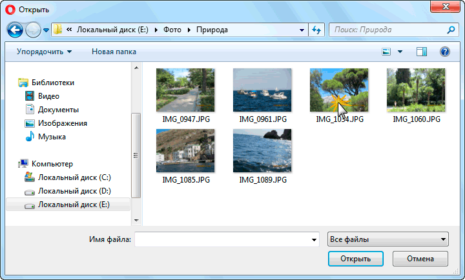Select Музыка library
The width and height of the screenshot is (465, 280).
pyautogui.click(x=52, y=137)
